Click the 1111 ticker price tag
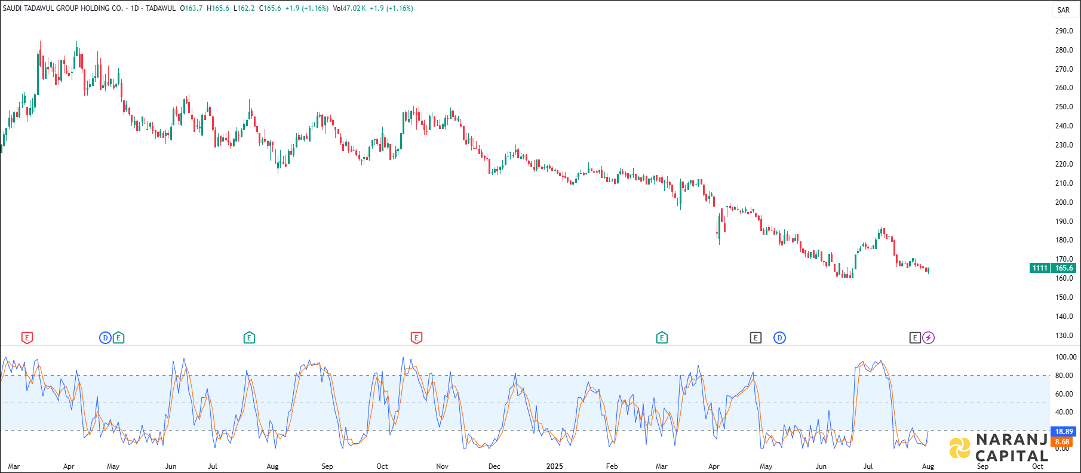1081x473 pixels. 1040,268
